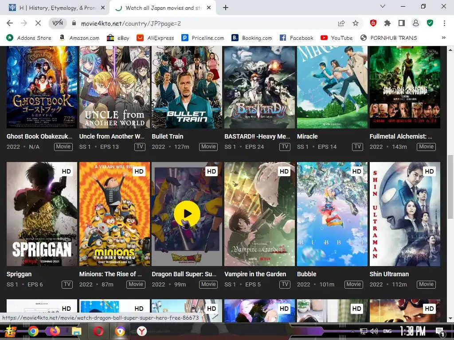The image size is (454, 340).
Task: Open Google Chrome from the taskbar
Action: pyautogui.click(x=33, y=331)
